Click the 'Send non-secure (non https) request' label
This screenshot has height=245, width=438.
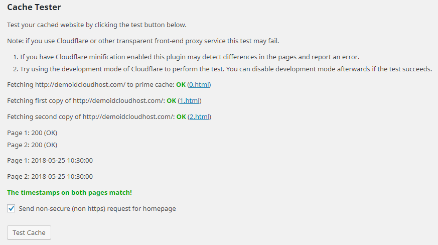pyautogui.click(x=97, y=208)
